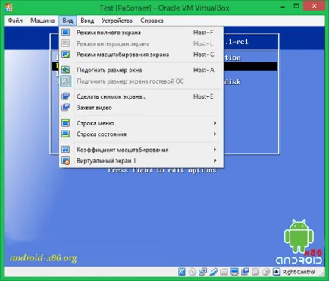Expand Коэффициент масштабирования submenu
The image size is (329, 281).
pyautogui.click(x=142, y=150)
